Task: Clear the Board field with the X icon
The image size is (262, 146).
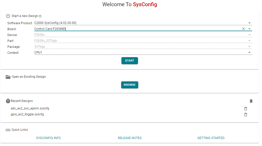Action: [243, 29]
